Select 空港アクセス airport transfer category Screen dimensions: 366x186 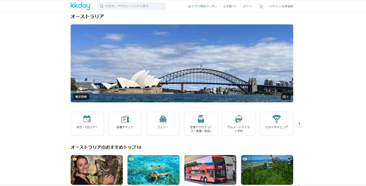click(x=201, y=124)
